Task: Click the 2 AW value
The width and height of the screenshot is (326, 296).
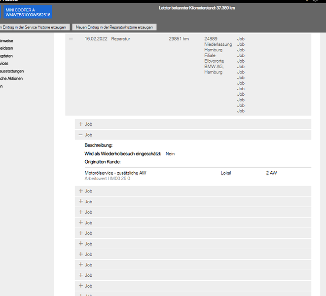Action: point(272,173)
